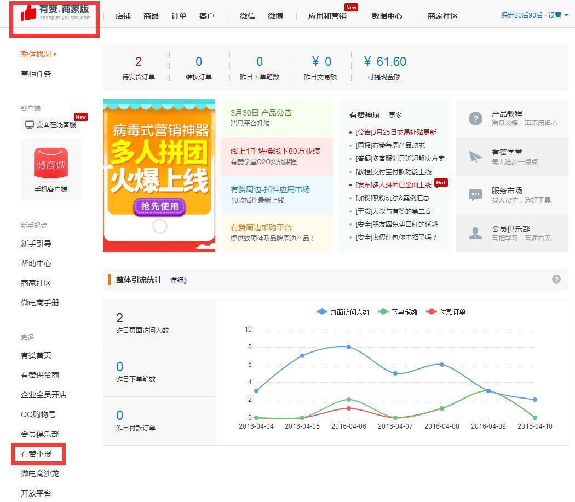The width and height of the screenshot is (575, 502).
Task: Click the 保定80后90后 shop name link
Action: (x=522, y=15)
